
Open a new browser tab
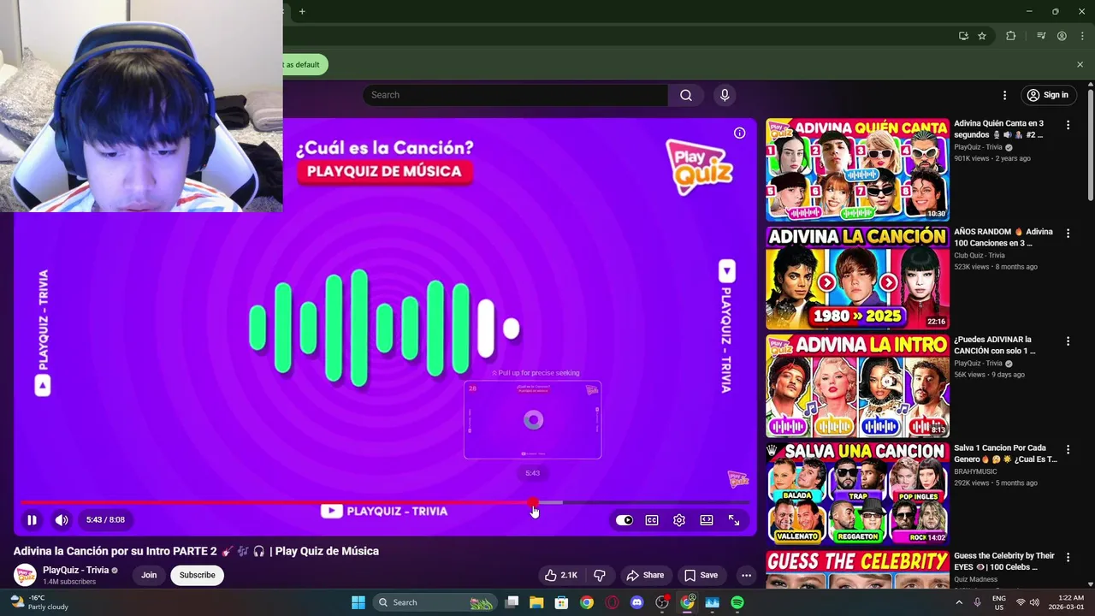click(x=302, y=11)
